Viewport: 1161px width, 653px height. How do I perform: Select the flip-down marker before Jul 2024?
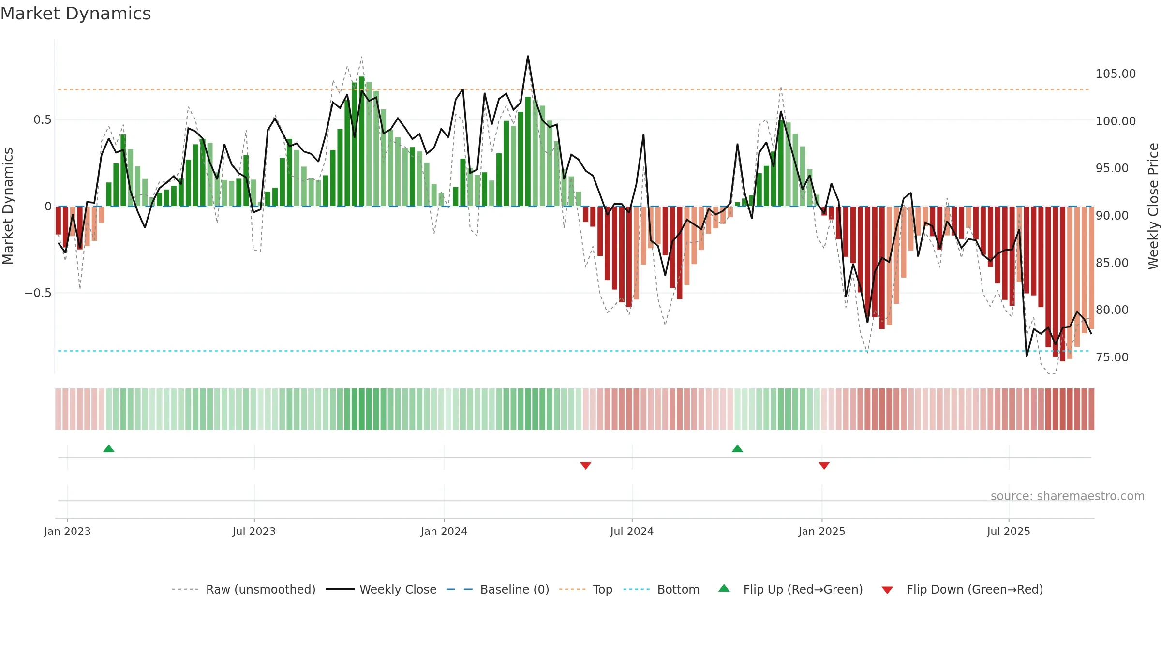pyautogui.click(x=586, y=466)
